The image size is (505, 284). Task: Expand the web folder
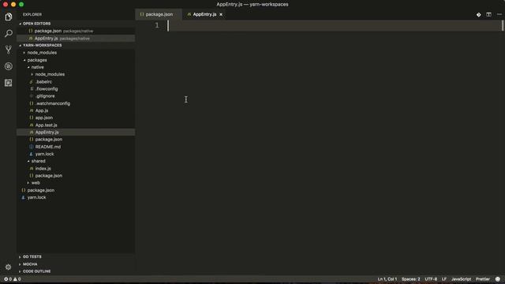click(x=36, y=183)
